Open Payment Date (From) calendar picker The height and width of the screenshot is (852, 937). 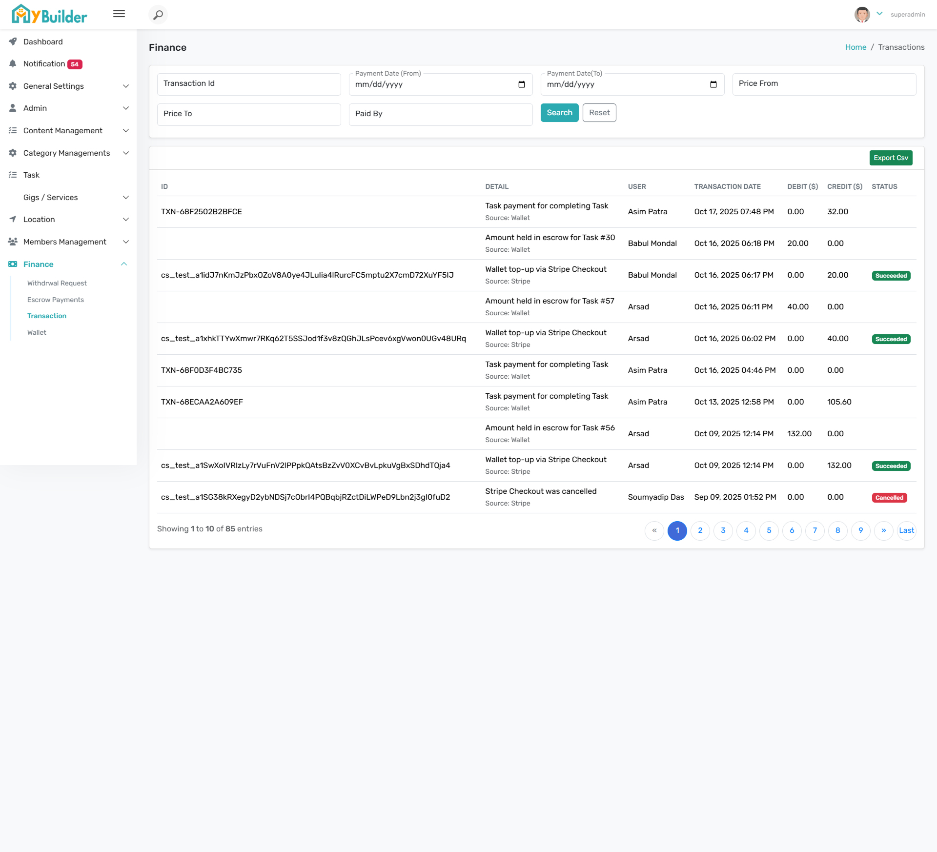(521, 84)
